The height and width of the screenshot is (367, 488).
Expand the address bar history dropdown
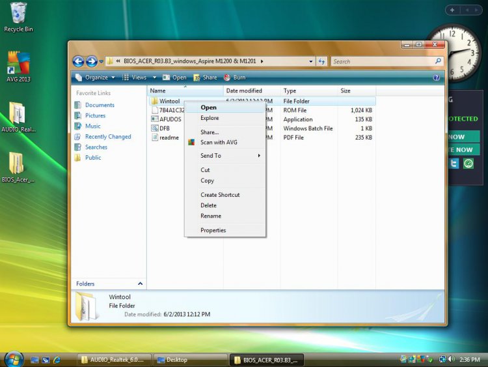[x=310, y=61]
